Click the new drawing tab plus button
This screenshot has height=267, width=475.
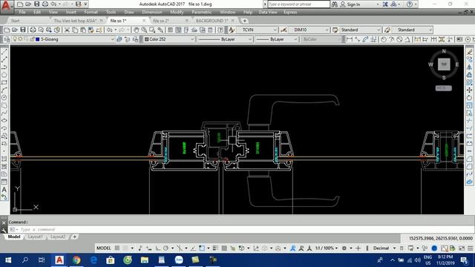pos(244,21)
